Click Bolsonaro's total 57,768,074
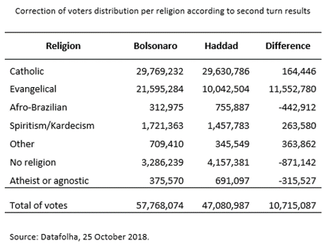Screen dimensions: 327x248 (160, 205)
